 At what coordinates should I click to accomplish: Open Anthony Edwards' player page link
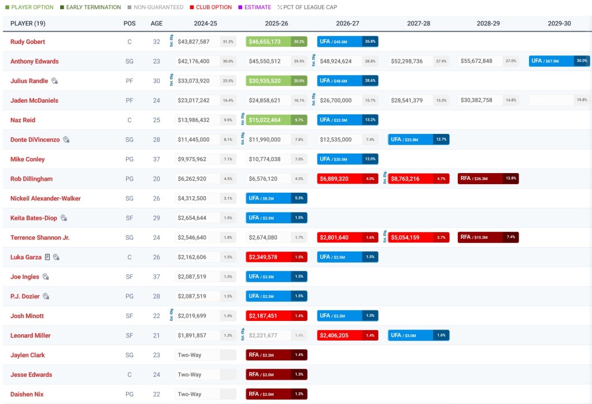click(35, 62)
